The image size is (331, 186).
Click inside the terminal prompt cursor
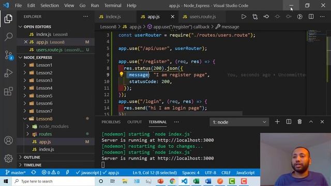103,165
